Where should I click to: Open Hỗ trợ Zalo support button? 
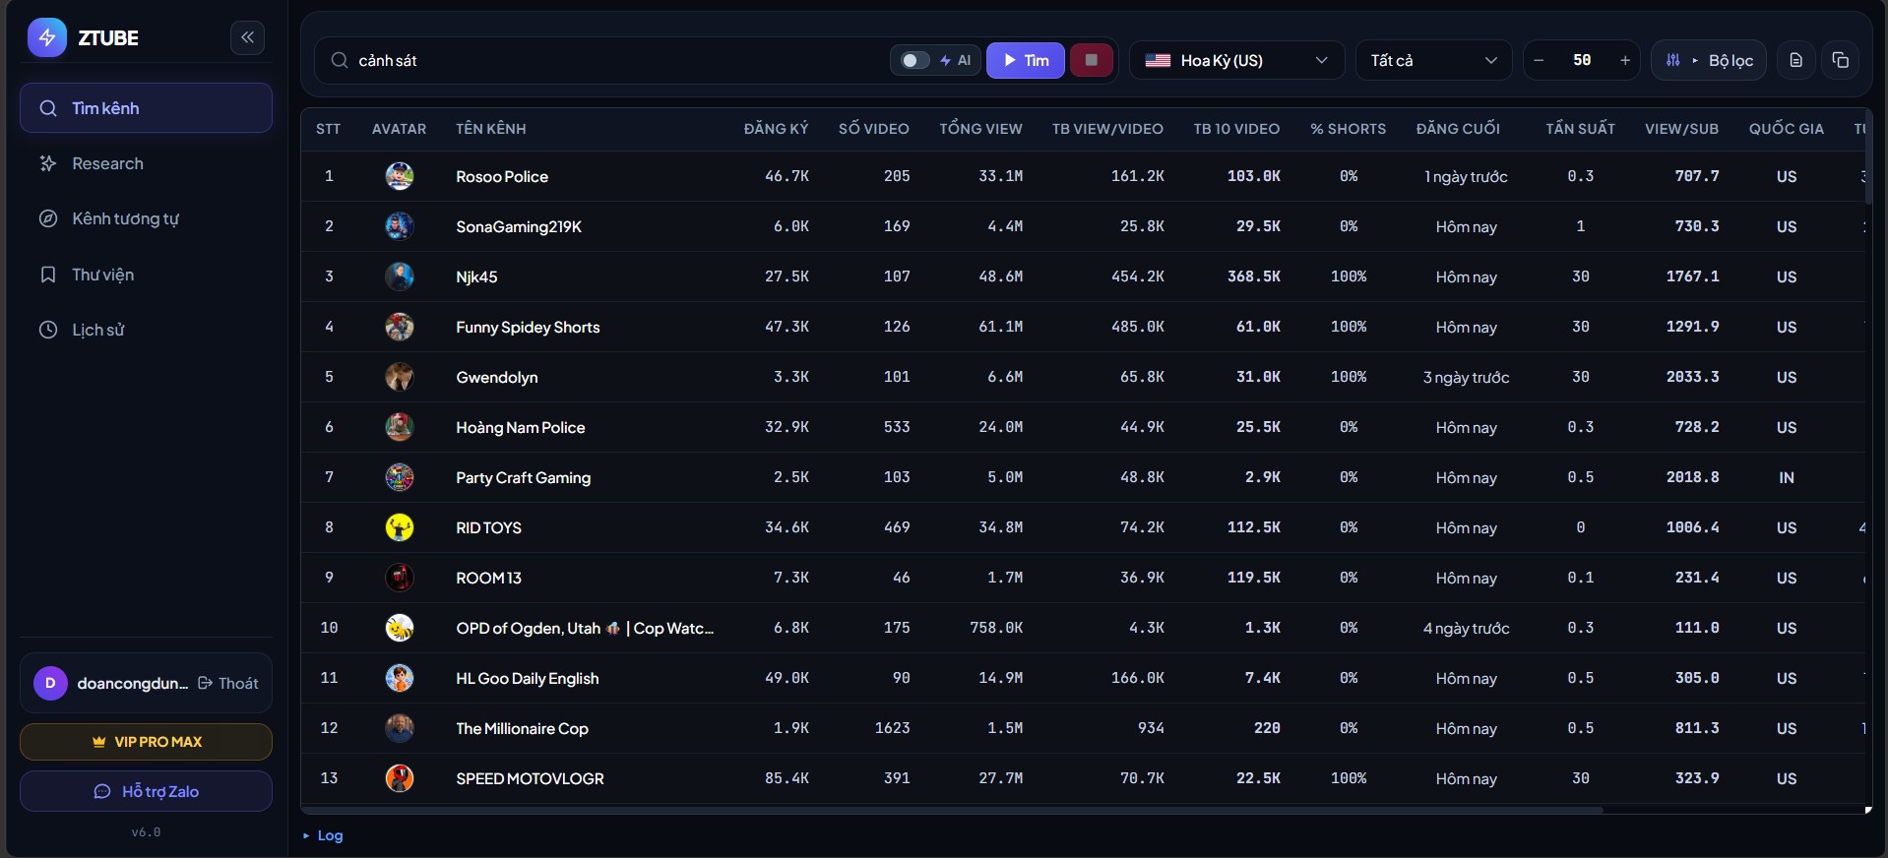pos(146,791)
